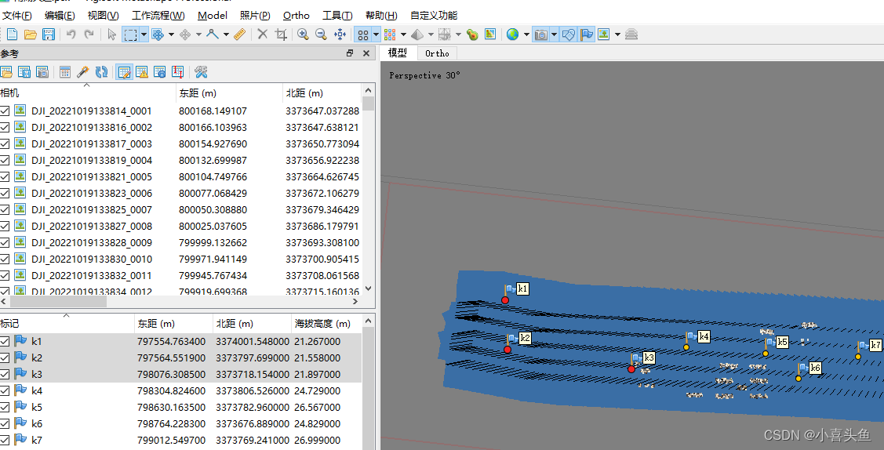The width and height of the screenshot is (884, 450).
Task: Toggle view source values table icon
Action: tap(124, 72)
